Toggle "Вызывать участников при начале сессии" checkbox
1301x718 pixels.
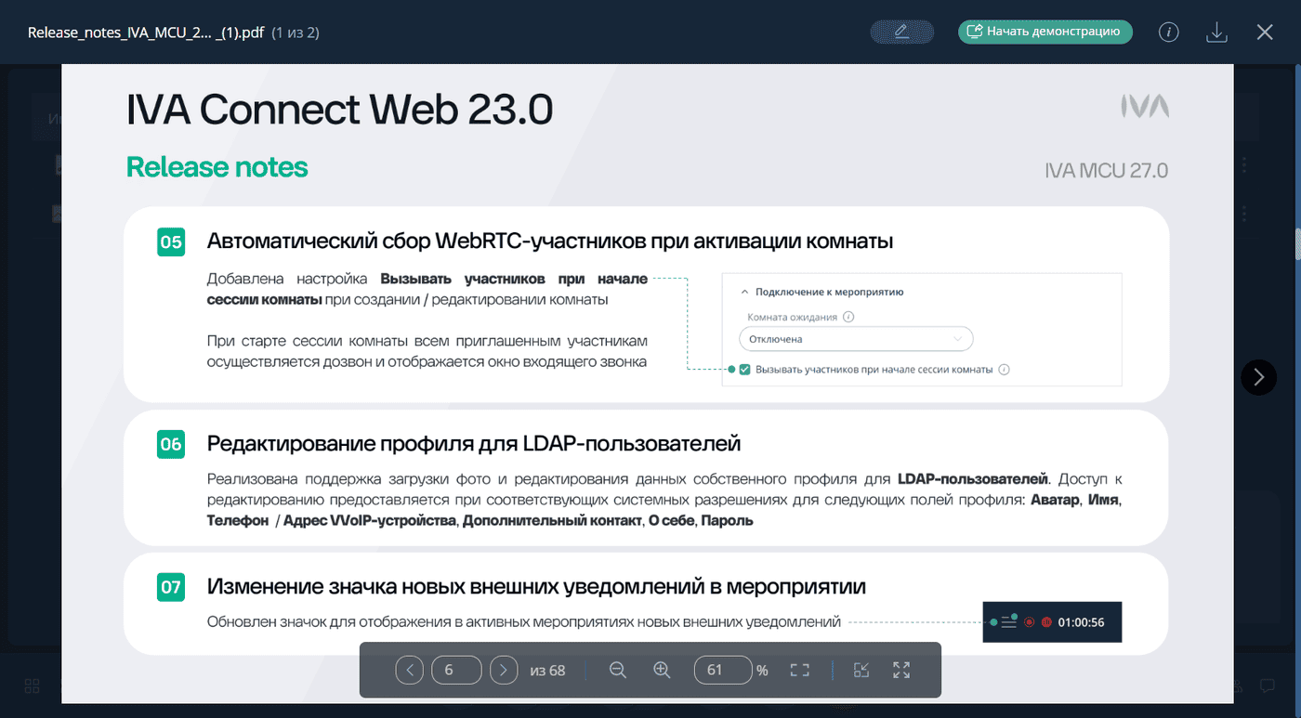[x=744, y=370]
